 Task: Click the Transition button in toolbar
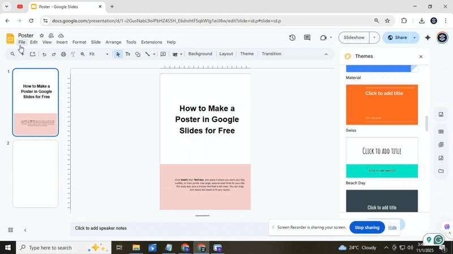pyautogui.click(x=271, y=54)
